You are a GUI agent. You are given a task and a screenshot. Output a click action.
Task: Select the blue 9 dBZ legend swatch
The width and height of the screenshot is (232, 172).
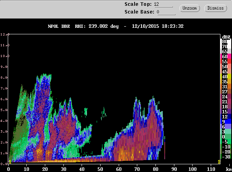[x=224, y=121]
